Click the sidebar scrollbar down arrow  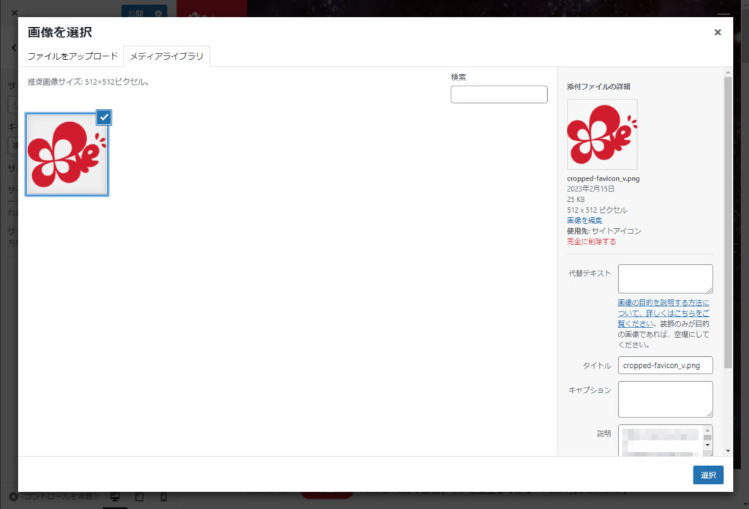(727, 450)
